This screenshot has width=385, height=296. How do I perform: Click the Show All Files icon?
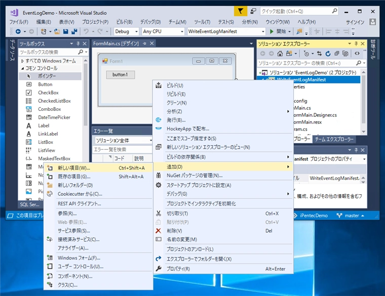[x=345, y=54]
